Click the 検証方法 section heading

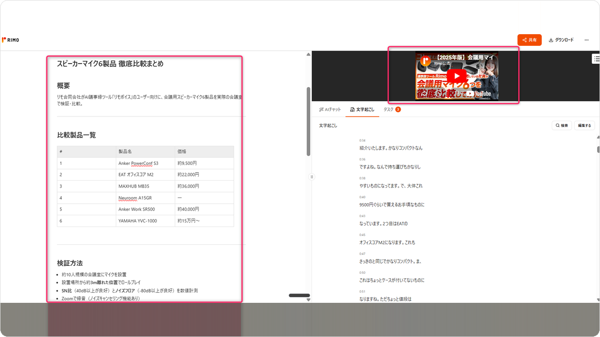pos(70,263)
